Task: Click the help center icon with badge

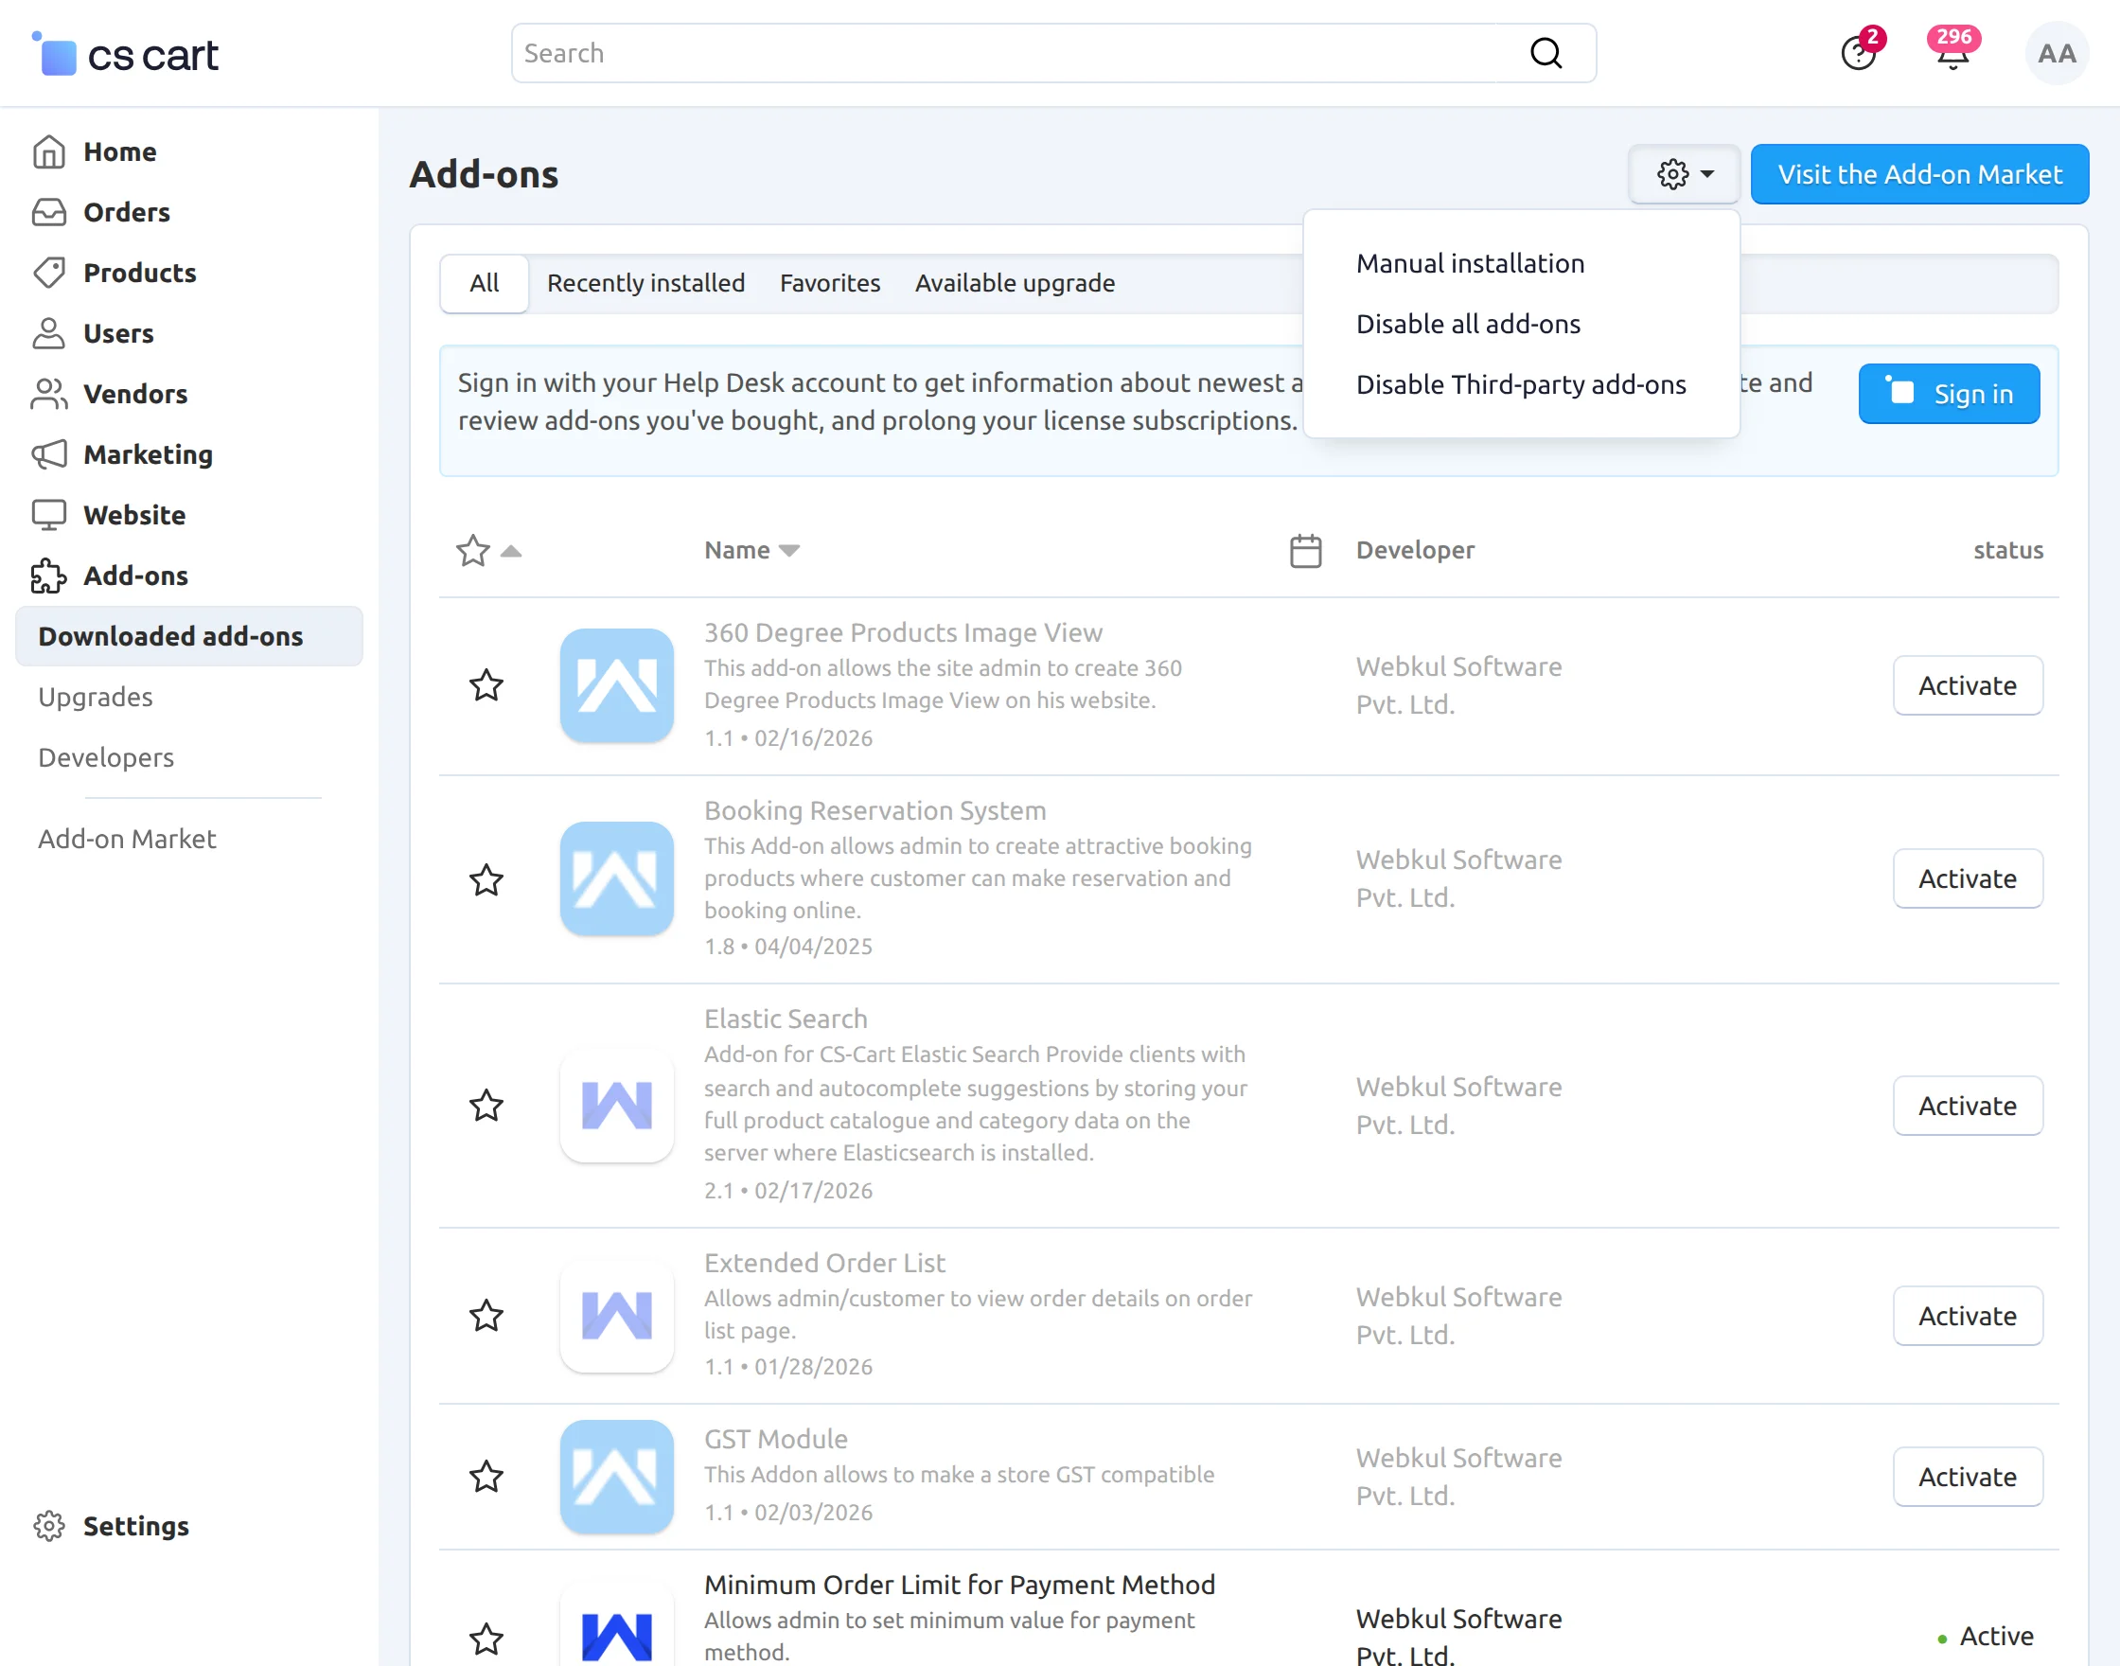Action: click(x=1858, y=54)
